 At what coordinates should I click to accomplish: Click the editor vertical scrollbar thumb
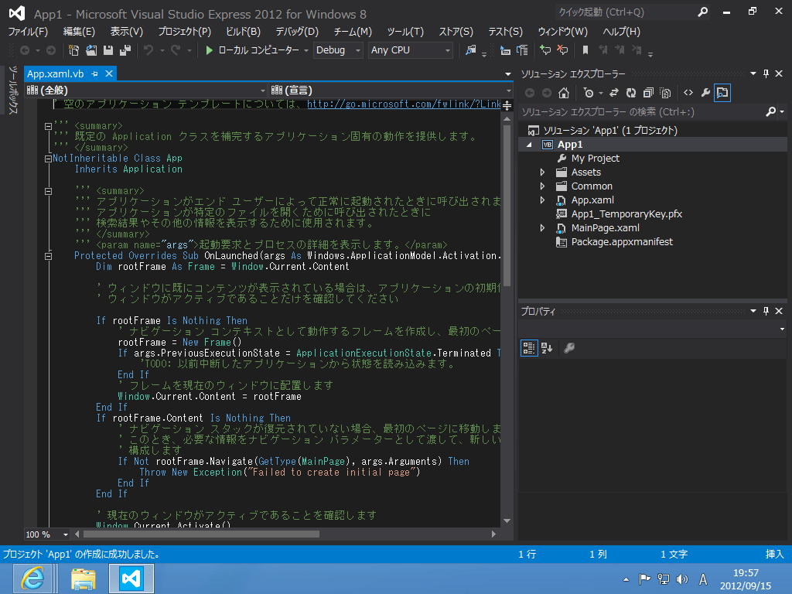coord(507,206)
